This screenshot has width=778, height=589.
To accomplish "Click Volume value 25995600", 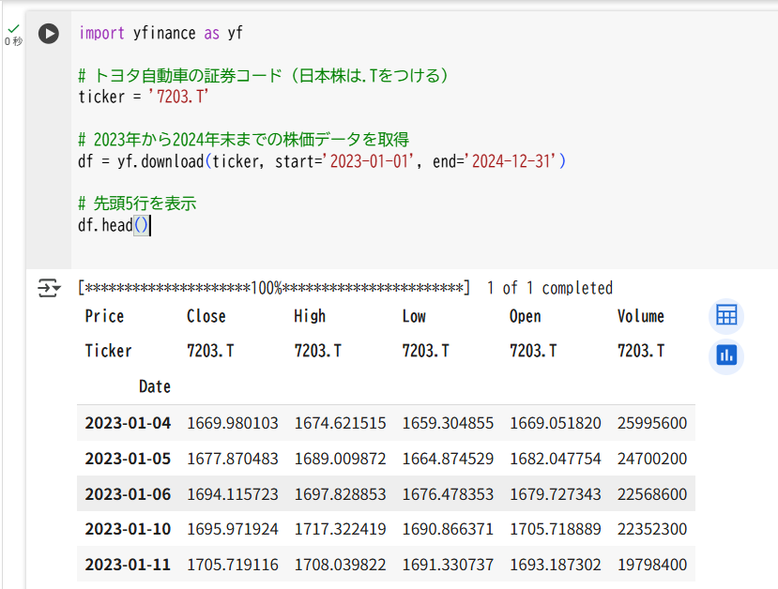I will pyautogui.click(x=652, y=423).
